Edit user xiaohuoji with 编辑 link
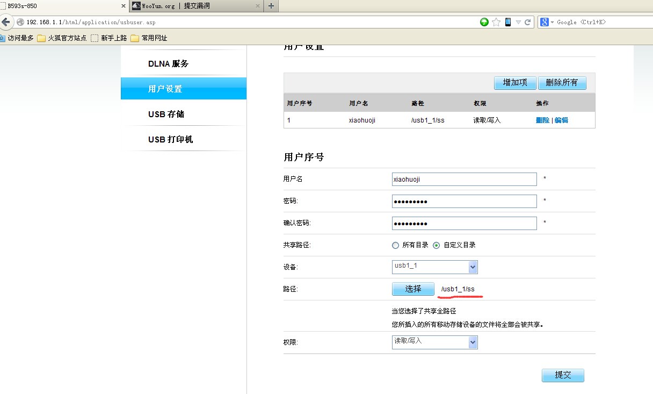 [x=561, y=120]
